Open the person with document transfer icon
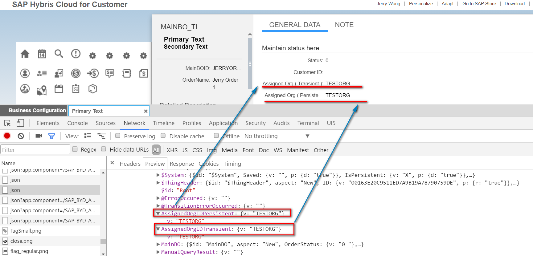533x256 pixels. [59, 73]
